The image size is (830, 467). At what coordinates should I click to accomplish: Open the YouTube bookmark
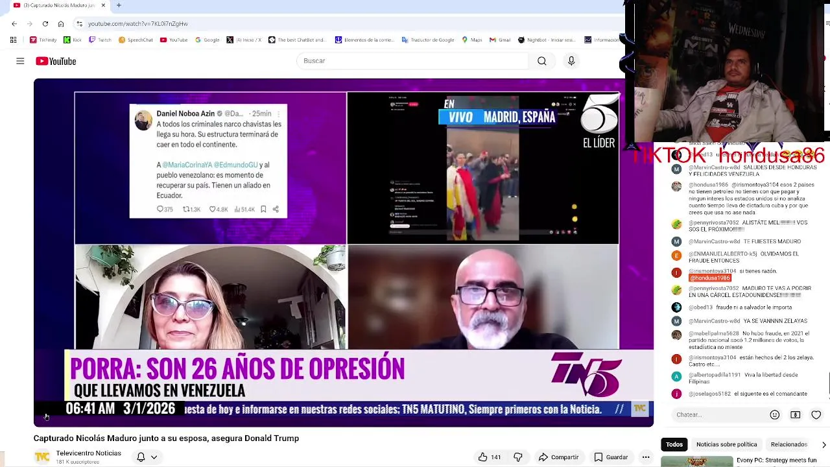[x=174, y=40]
